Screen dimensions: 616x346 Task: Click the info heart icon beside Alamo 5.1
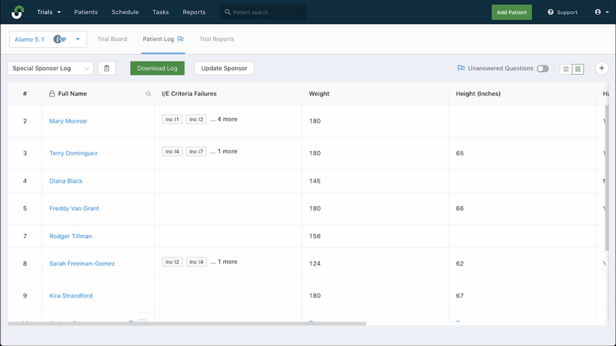tap(60, 39)
